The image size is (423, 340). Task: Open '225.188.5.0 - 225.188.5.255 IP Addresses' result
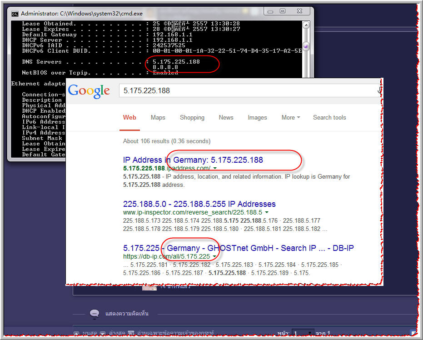[x=199, y=204]
